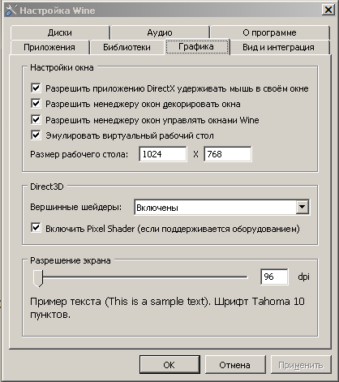This screenshot has width=339, height=382.
Task: Switch to the Диски tab
Action: pos(60,32)
